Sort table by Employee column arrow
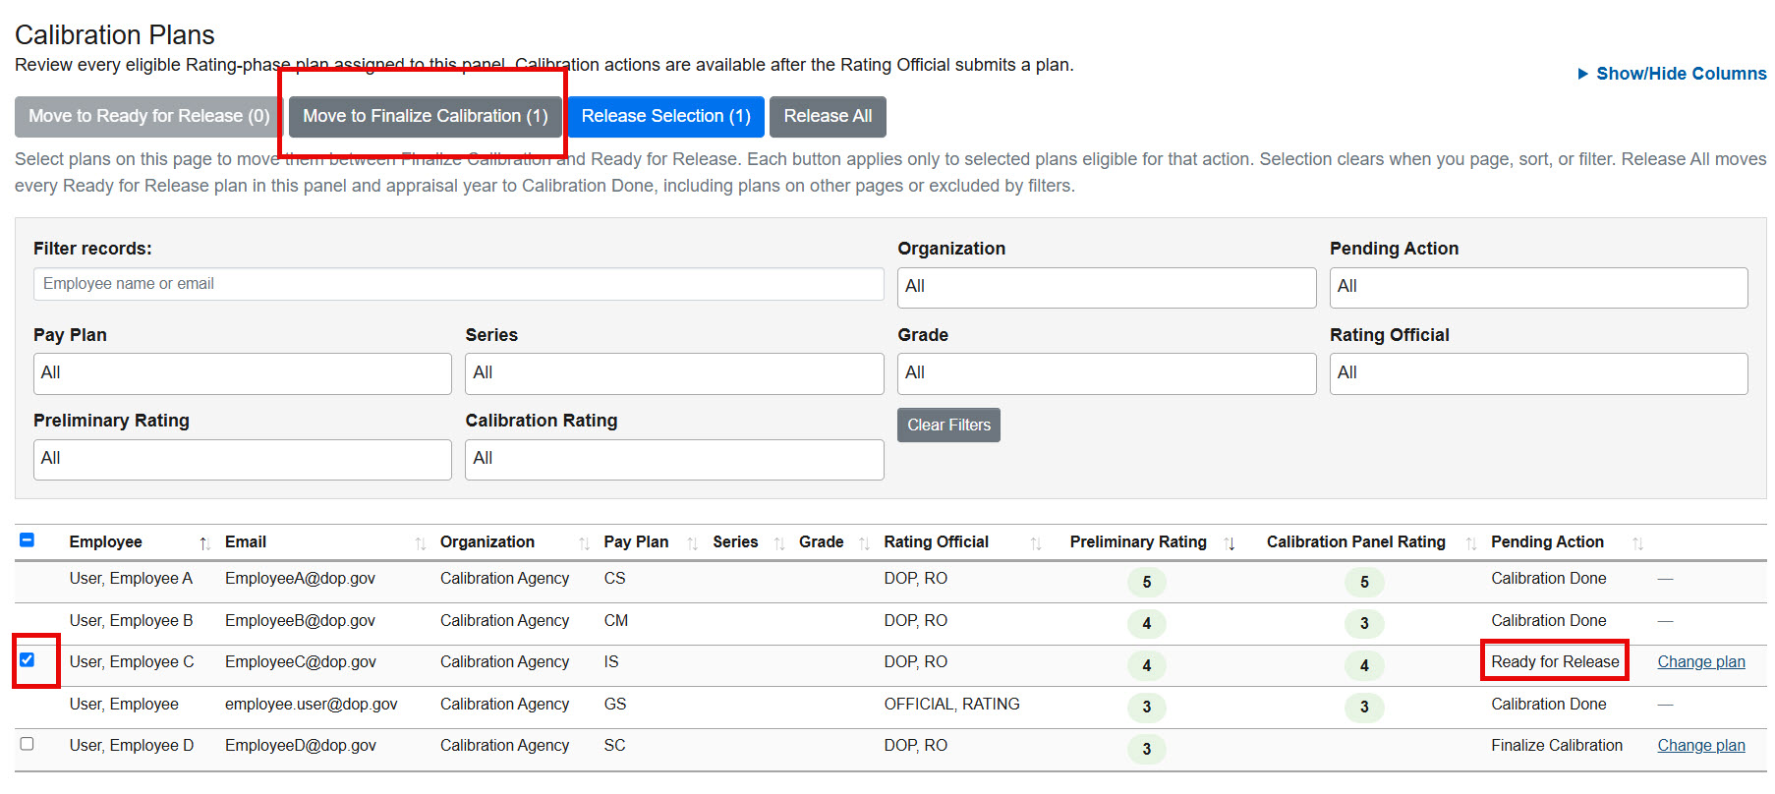This screenshot has height=794, width=1775. pyautogui.click(x=204, y=543)
